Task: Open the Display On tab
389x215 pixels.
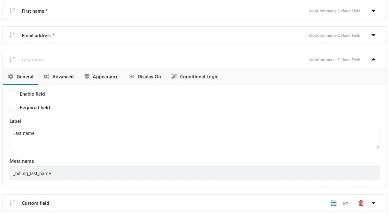Action: click(x=145, y=77)
